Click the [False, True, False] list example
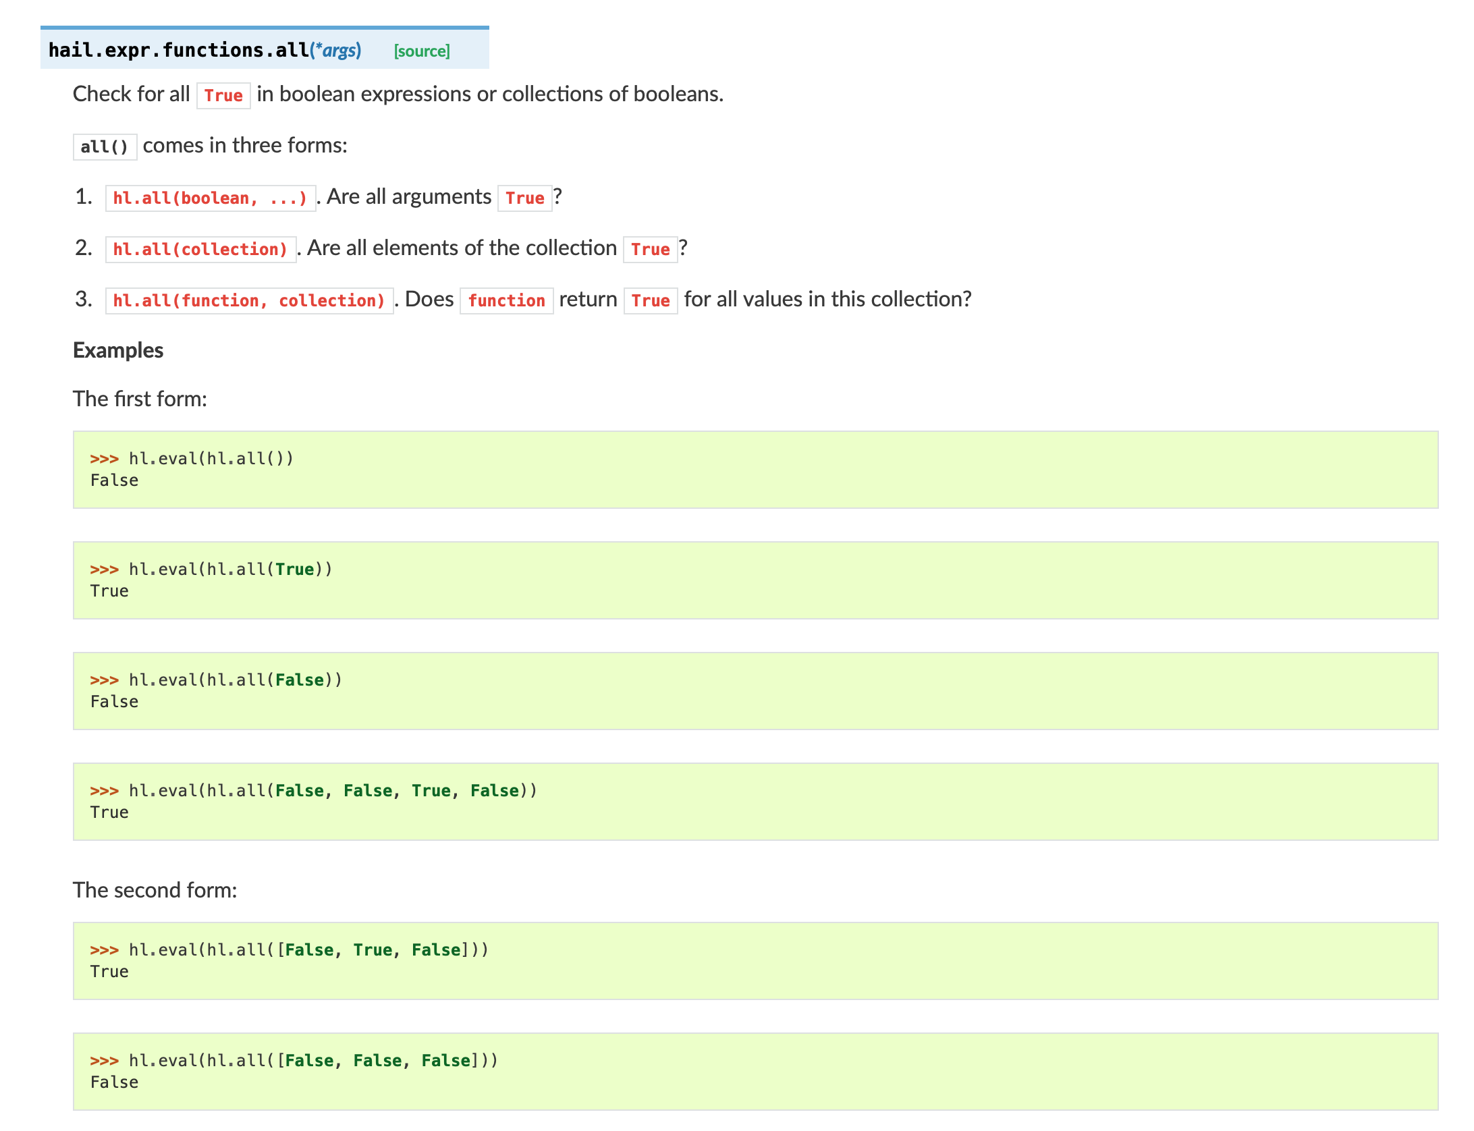Viewport: 1474px width, 1131px height. [x=755, y=961]
